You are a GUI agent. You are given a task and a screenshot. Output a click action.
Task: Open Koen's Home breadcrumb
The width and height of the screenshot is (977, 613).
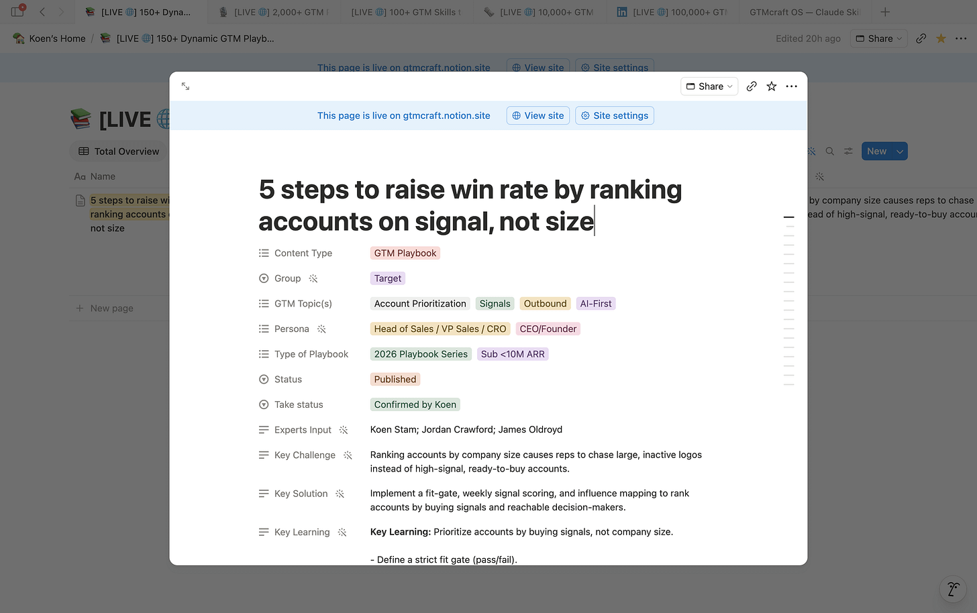(x=50, y=39)
